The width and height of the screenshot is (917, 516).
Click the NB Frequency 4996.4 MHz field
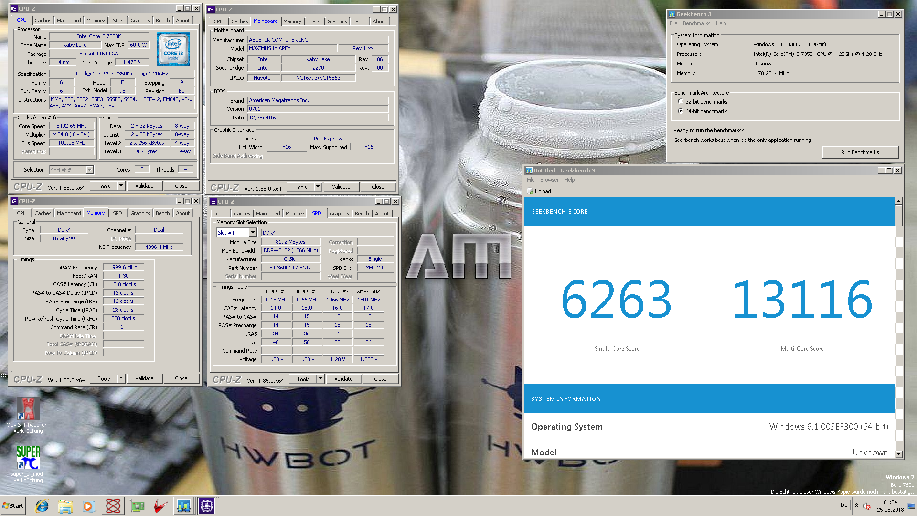pos(159,247)
